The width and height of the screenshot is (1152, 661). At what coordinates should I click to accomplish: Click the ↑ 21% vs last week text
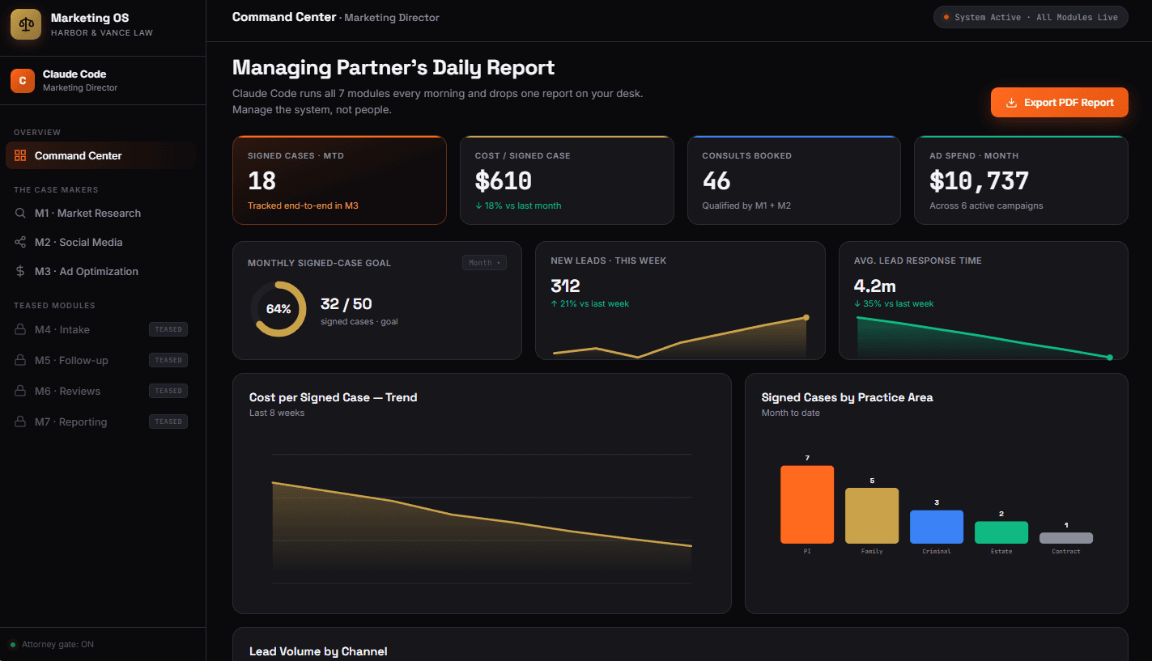(589, 304)
